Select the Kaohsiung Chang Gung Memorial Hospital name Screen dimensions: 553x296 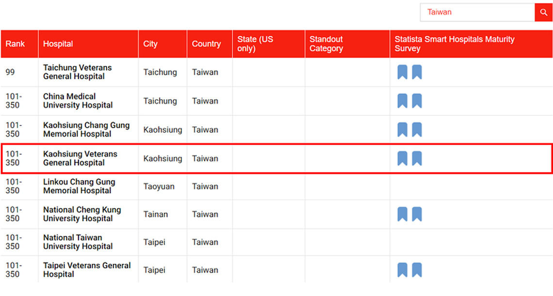coord(86,130)
